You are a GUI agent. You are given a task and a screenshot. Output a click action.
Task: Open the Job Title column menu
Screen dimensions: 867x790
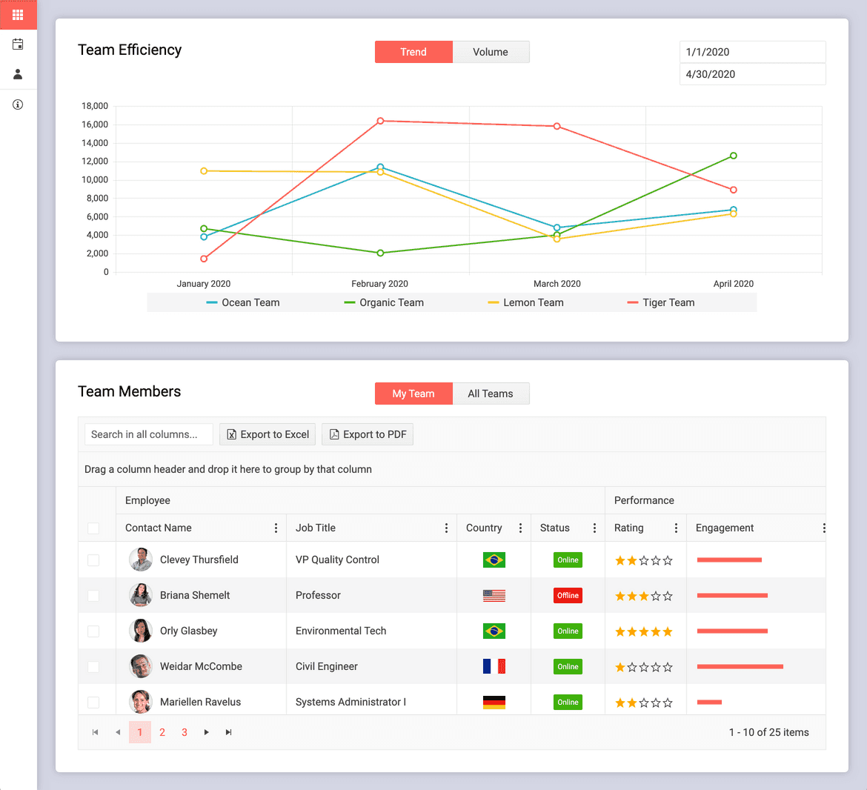[446, 528]
